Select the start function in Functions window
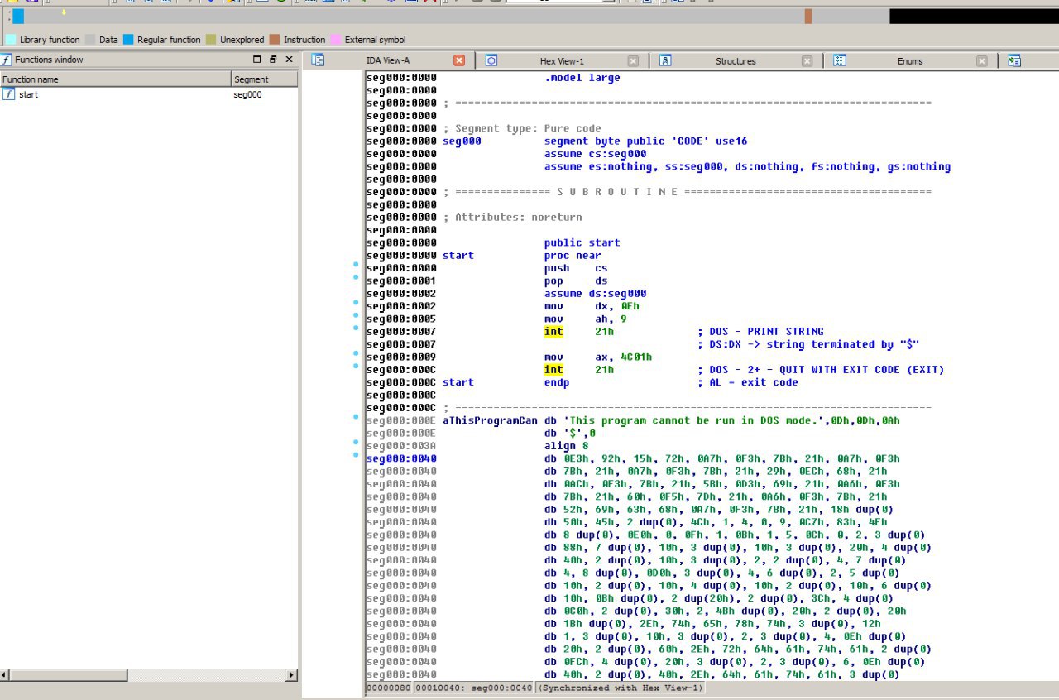The width and height of the screenshot is (1059, 700). [x=28, y=94]
